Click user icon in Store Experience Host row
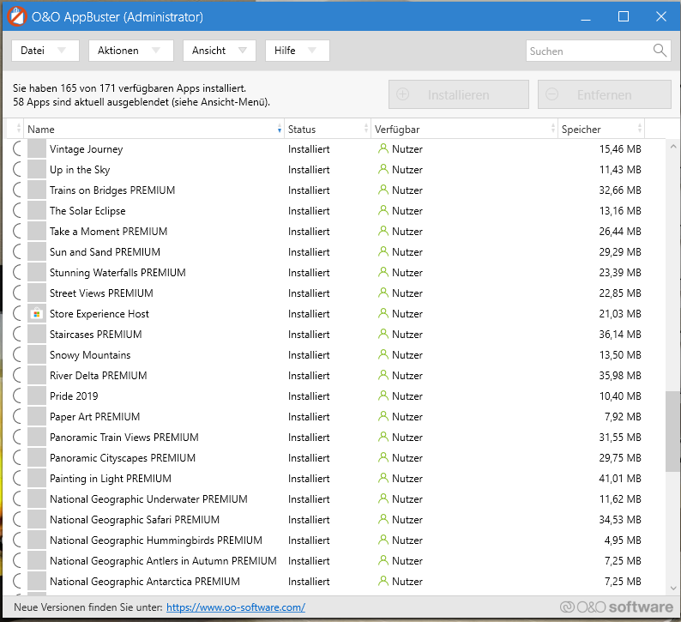 (x=383, y=314)
